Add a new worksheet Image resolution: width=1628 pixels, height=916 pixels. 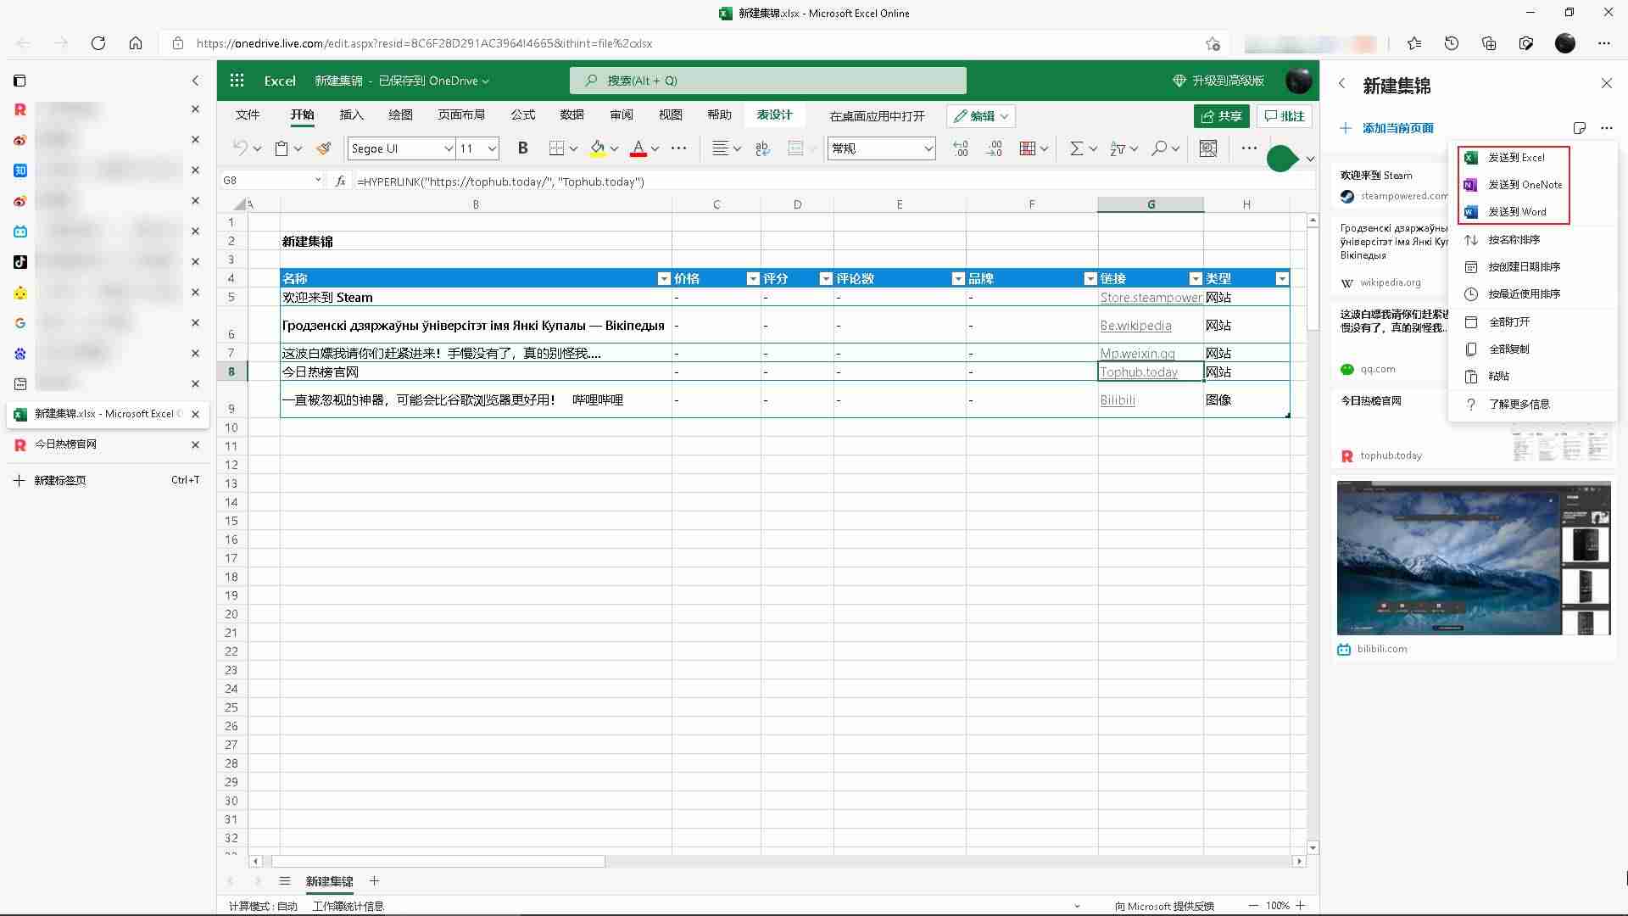[x=374, y=881]
